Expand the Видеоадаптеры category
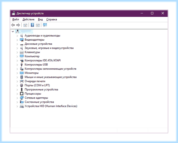Screen dimensions: 178x143 coord(17,40)
